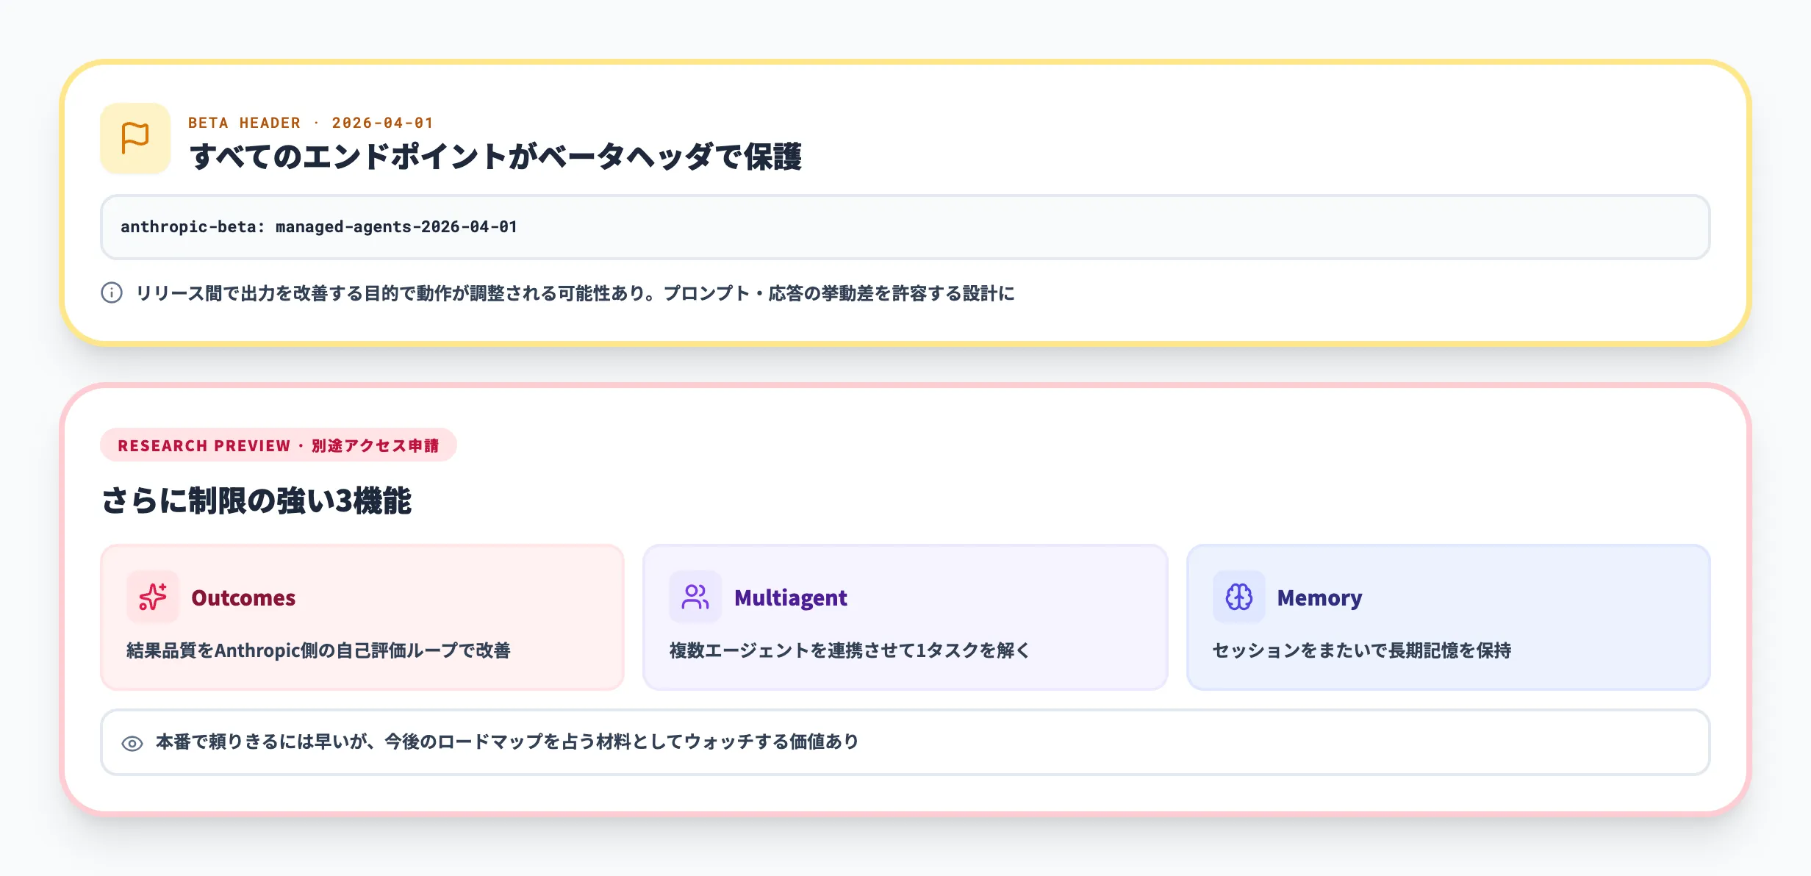
Task: Select the Memory card tab
Action: pyautogui.click(x=1449, y=617)
